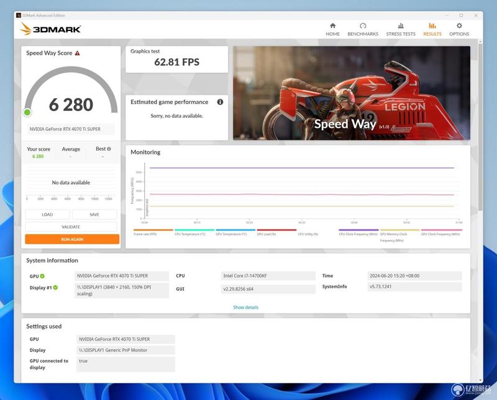Maximize the 3DMark window

pyautogui.click(x=461, y=15)
